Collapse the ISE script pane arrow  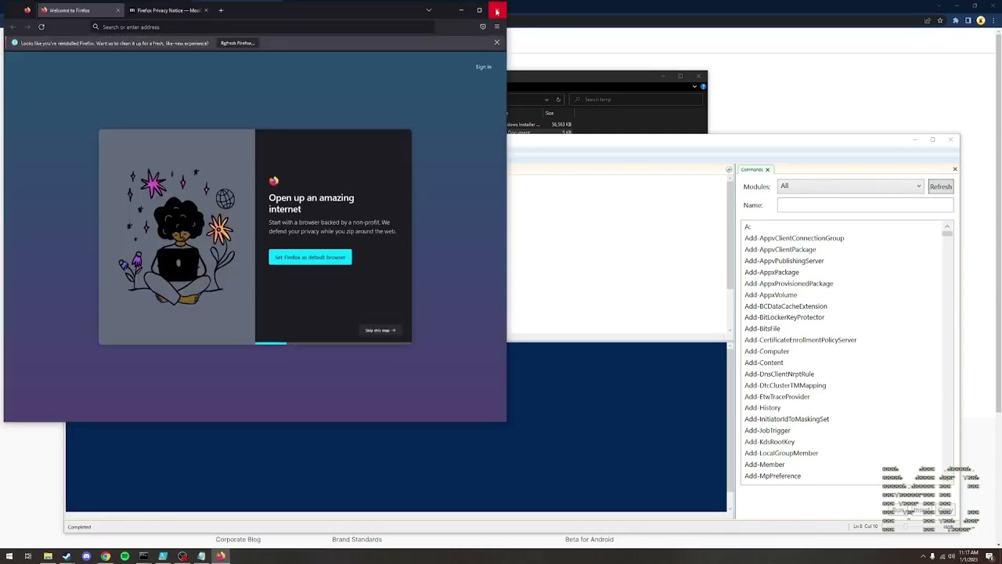point(729,169)
